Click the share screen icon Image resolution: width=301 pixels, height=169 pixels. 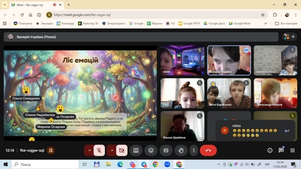[136, 150]
